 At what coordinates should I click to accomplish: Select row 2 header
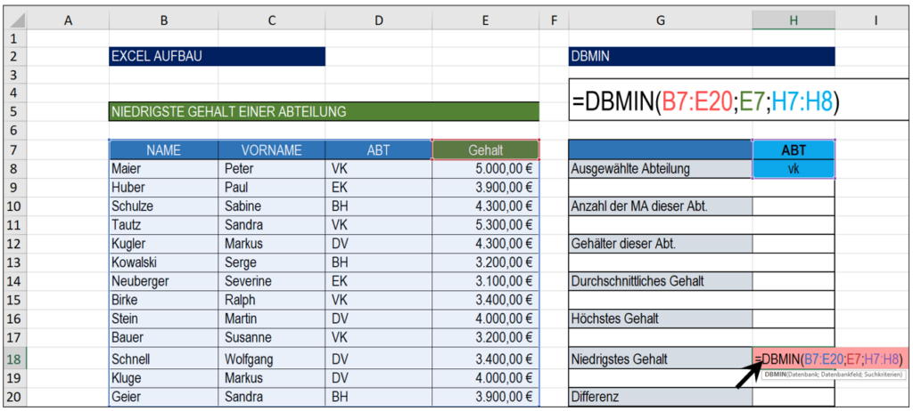pyautogui.click(x=14, y=56)
